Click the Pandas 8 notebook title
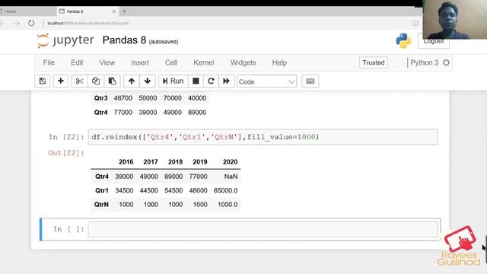This screenshot has width=487, height=274. coord(124,40)
